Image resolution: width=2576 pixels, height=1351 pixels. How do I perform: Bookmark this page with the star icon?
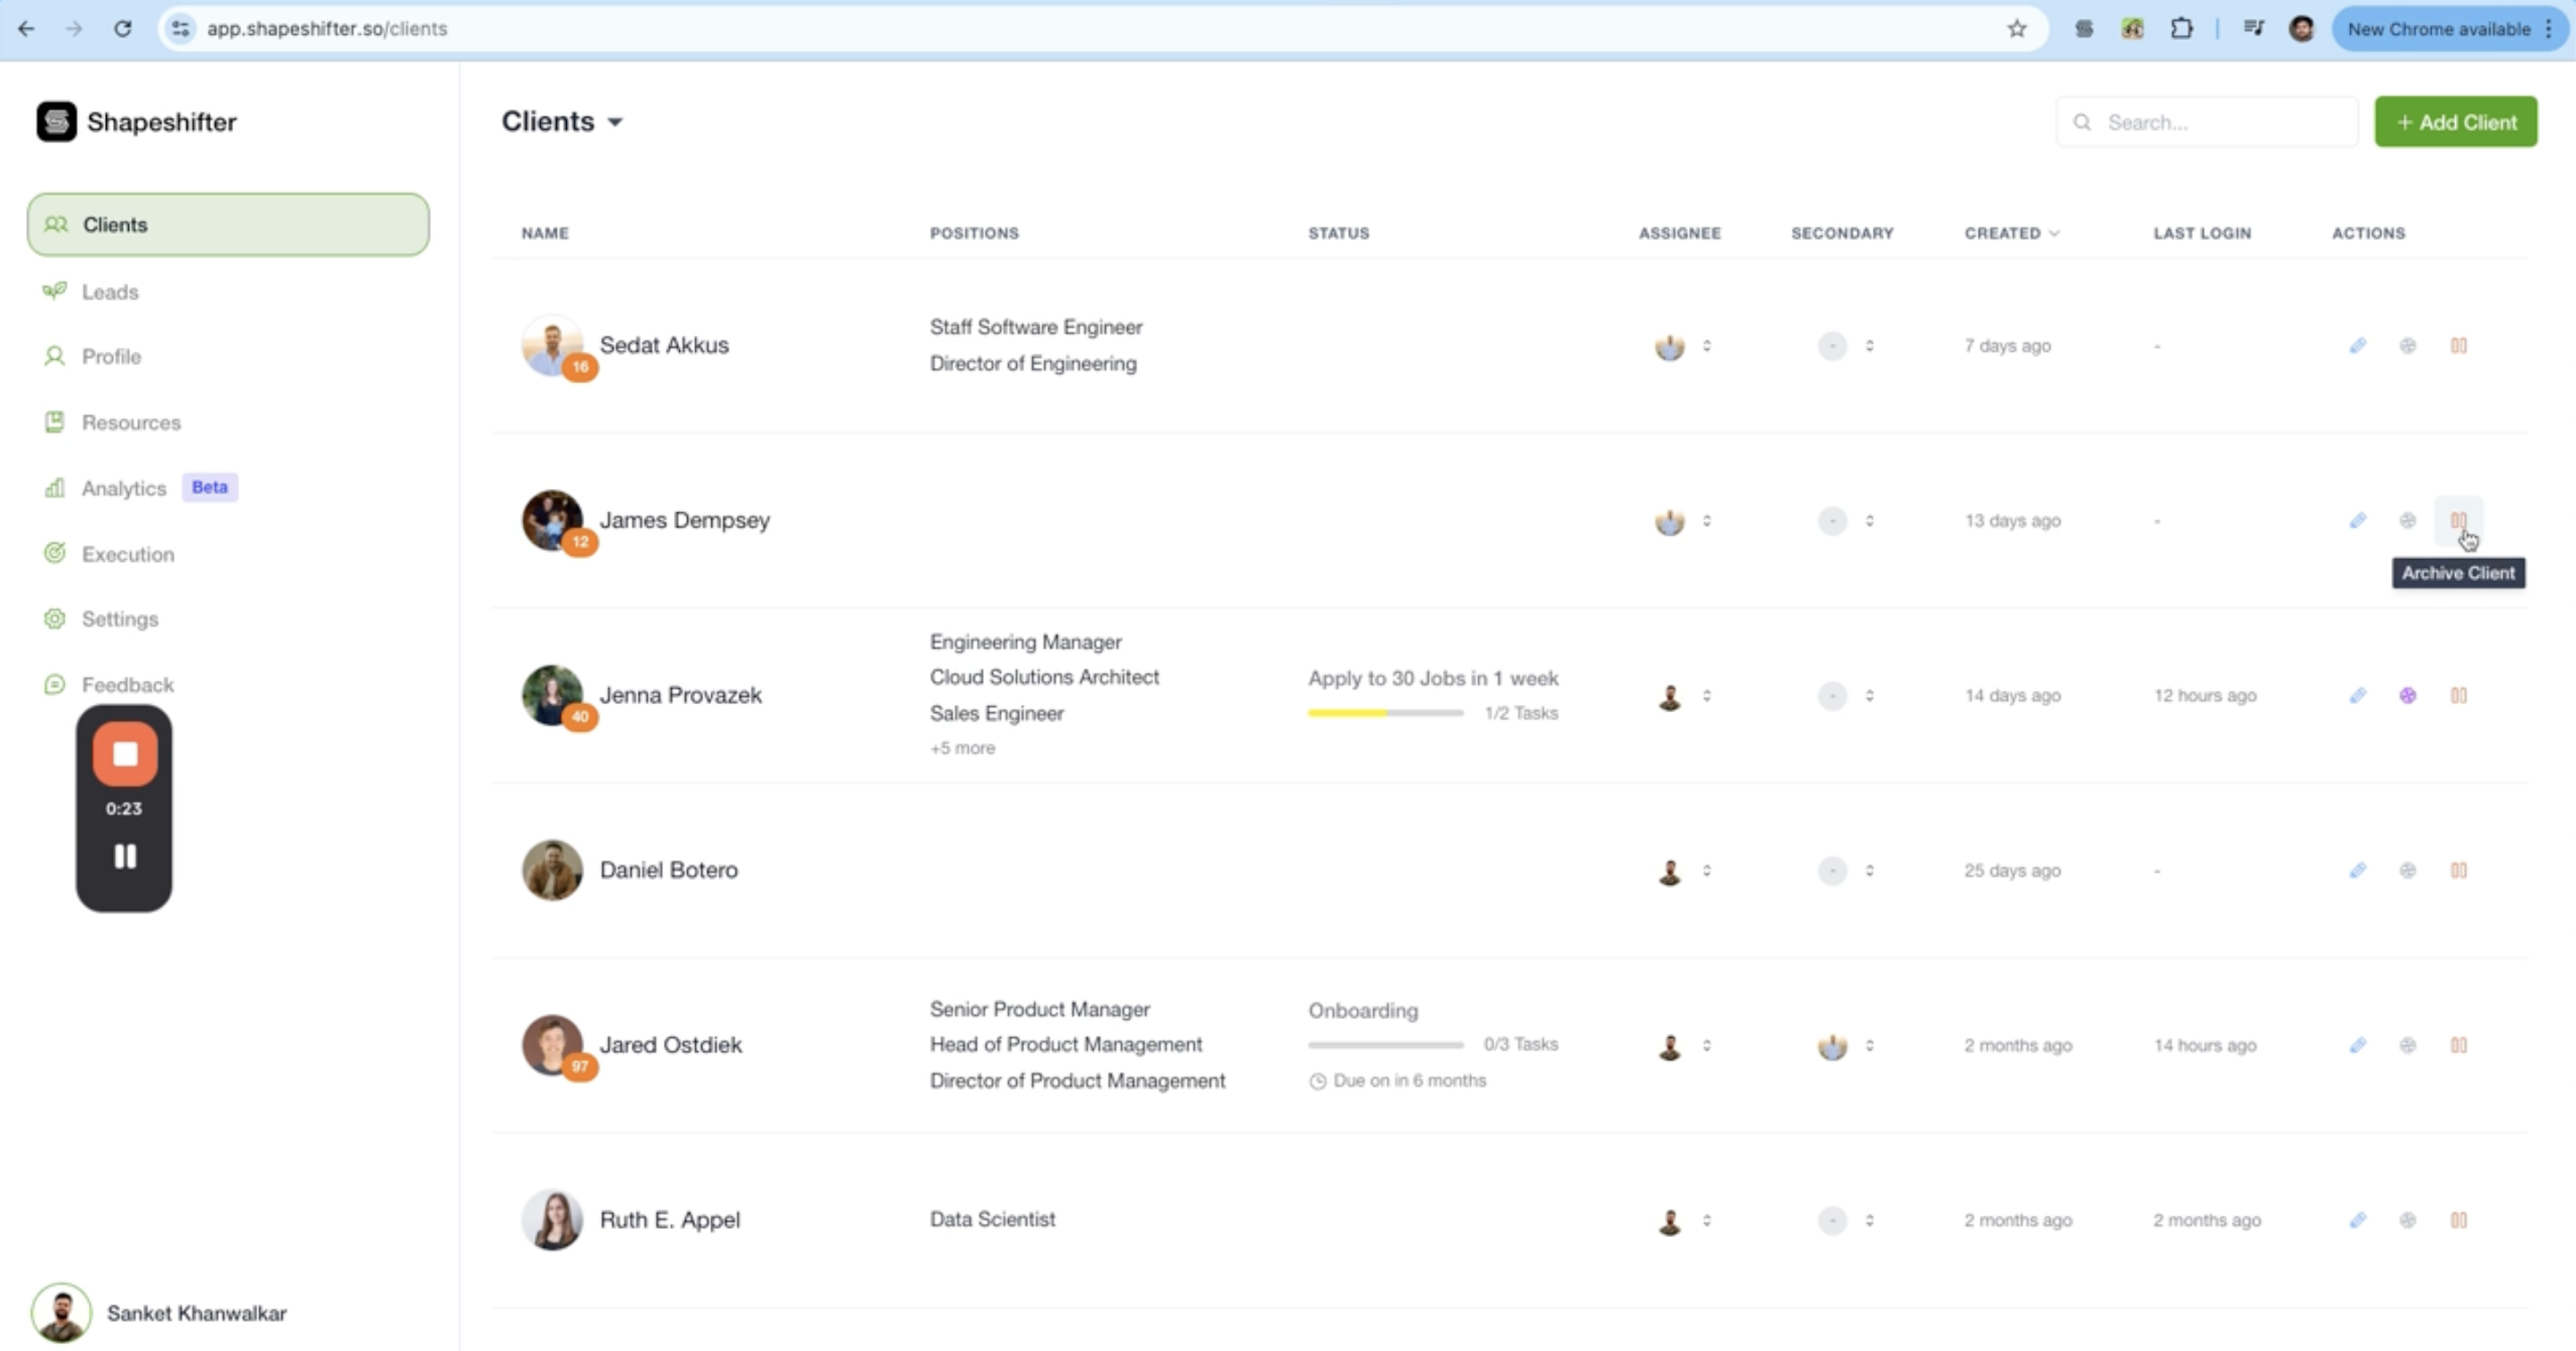coord(2016,29)
